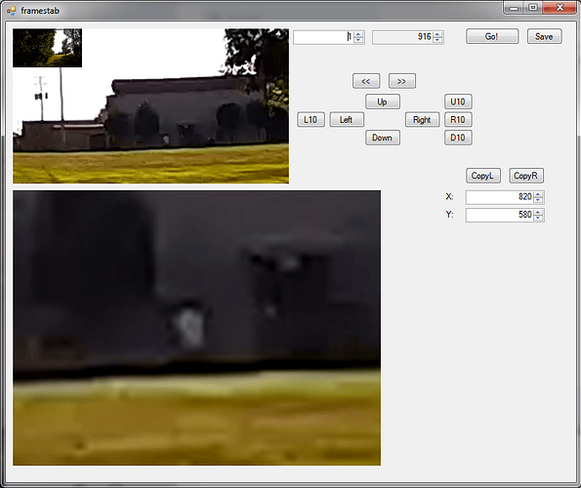Move the frame Right
This screenshot has height=488, width=581.
point(422,120)
